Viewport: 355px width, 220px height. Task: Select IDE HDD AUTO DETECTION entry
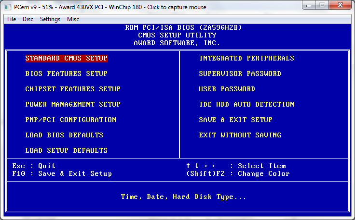pyautogui.click(x=246, y=104)
